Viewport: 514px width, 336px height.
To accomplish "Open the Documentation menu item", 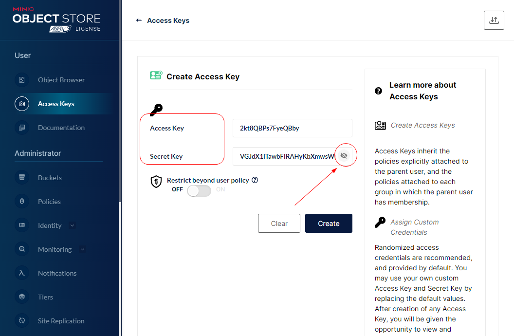I will [x=61, y=128].
